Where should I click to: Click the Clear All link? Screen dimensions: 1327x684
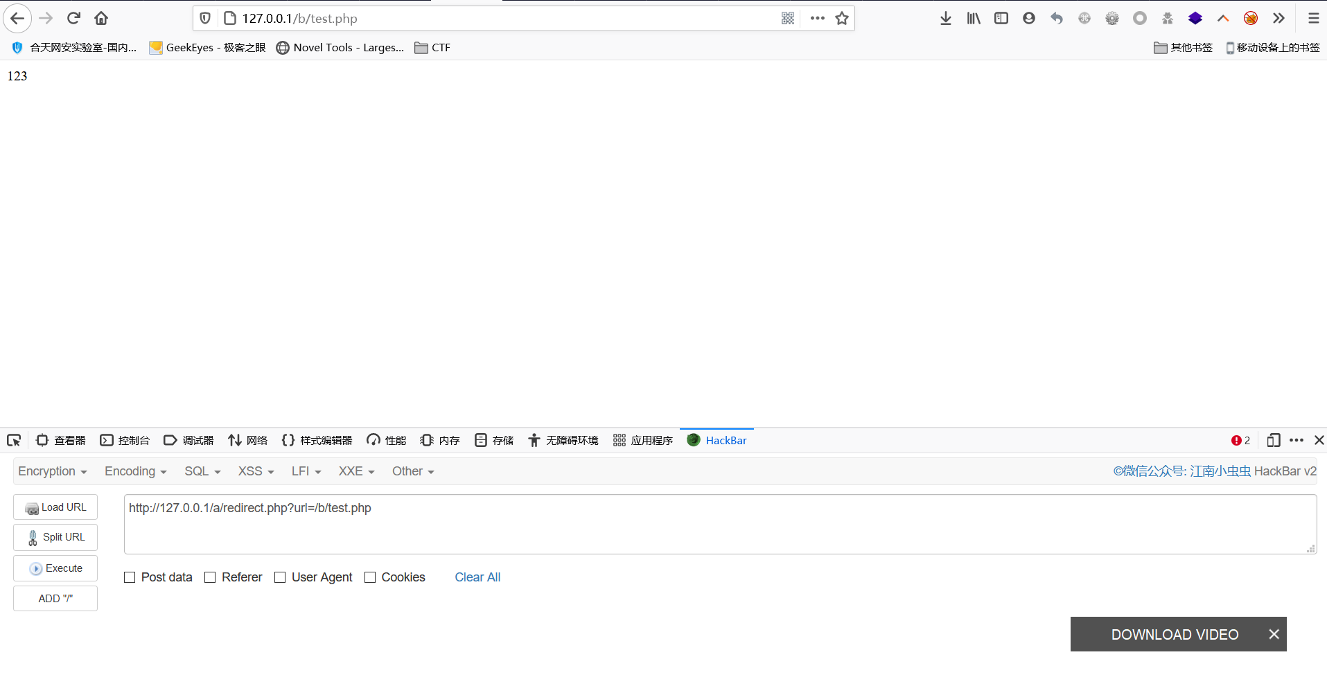pos(477,577)
